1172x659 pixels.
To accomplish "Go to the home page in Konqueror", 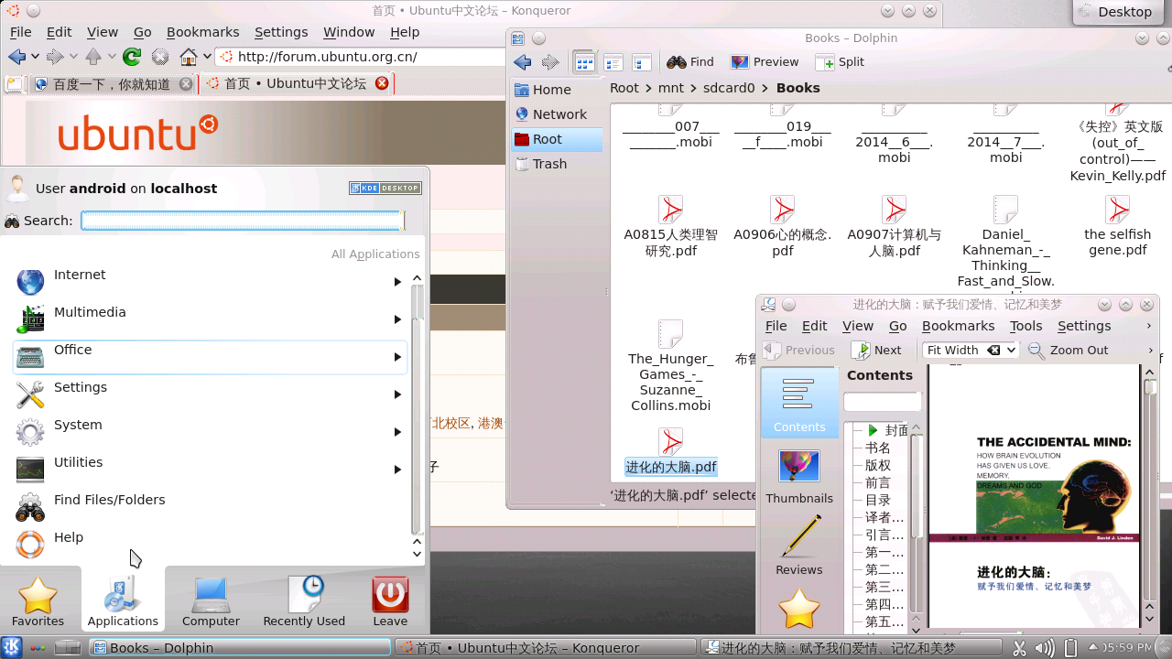I will (x=189, y=57).
